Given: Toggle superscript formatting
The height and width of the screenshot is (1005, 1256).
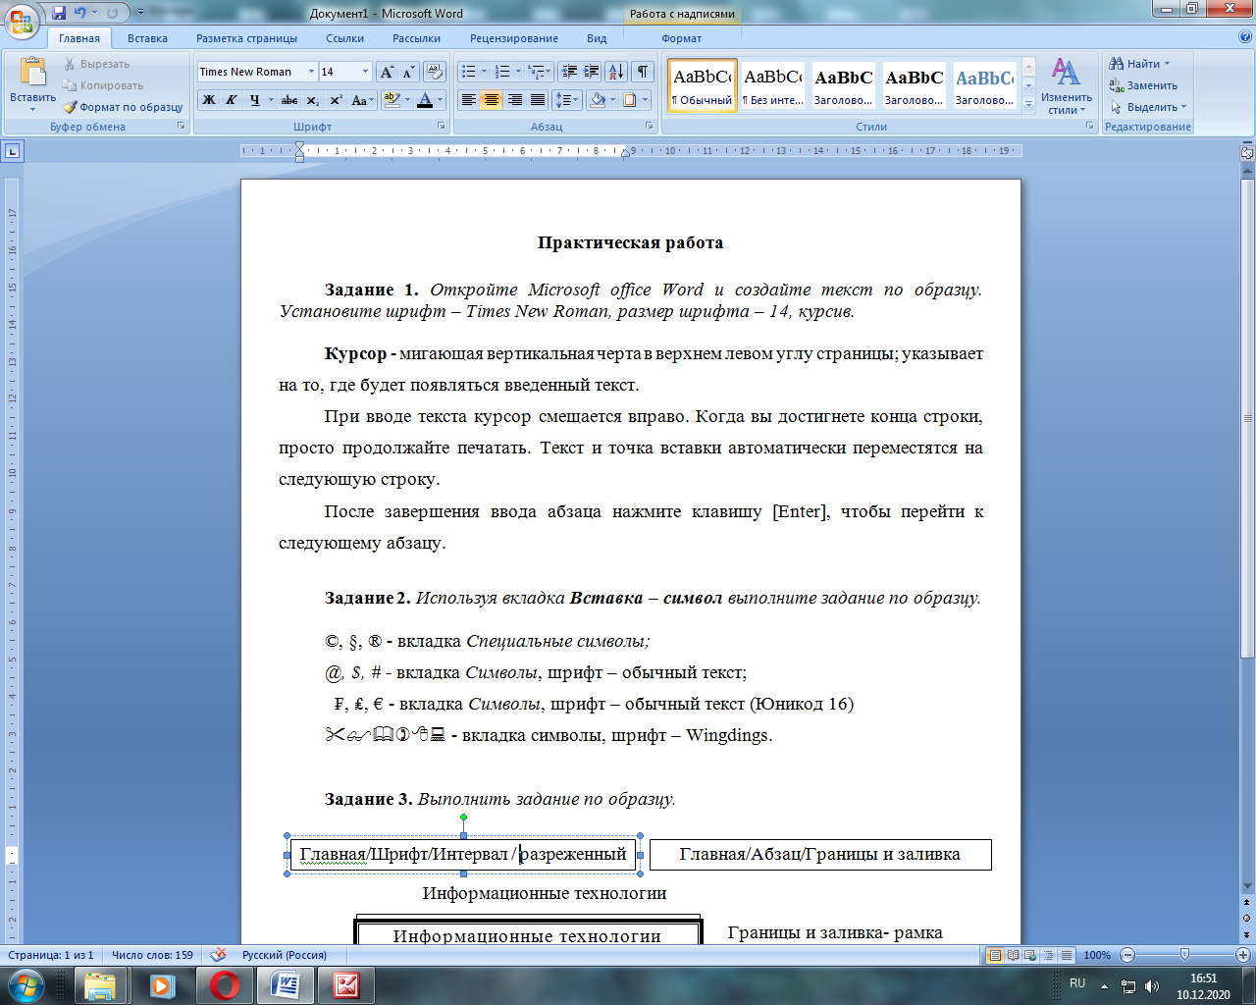Looking at the screenshot, I should tap(336, 100).
